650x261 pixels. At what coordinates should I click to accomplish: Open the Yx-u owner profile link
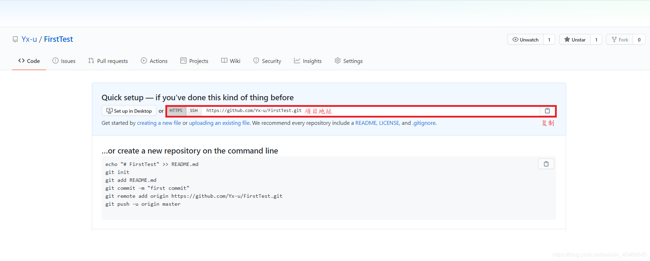point(29,39)
